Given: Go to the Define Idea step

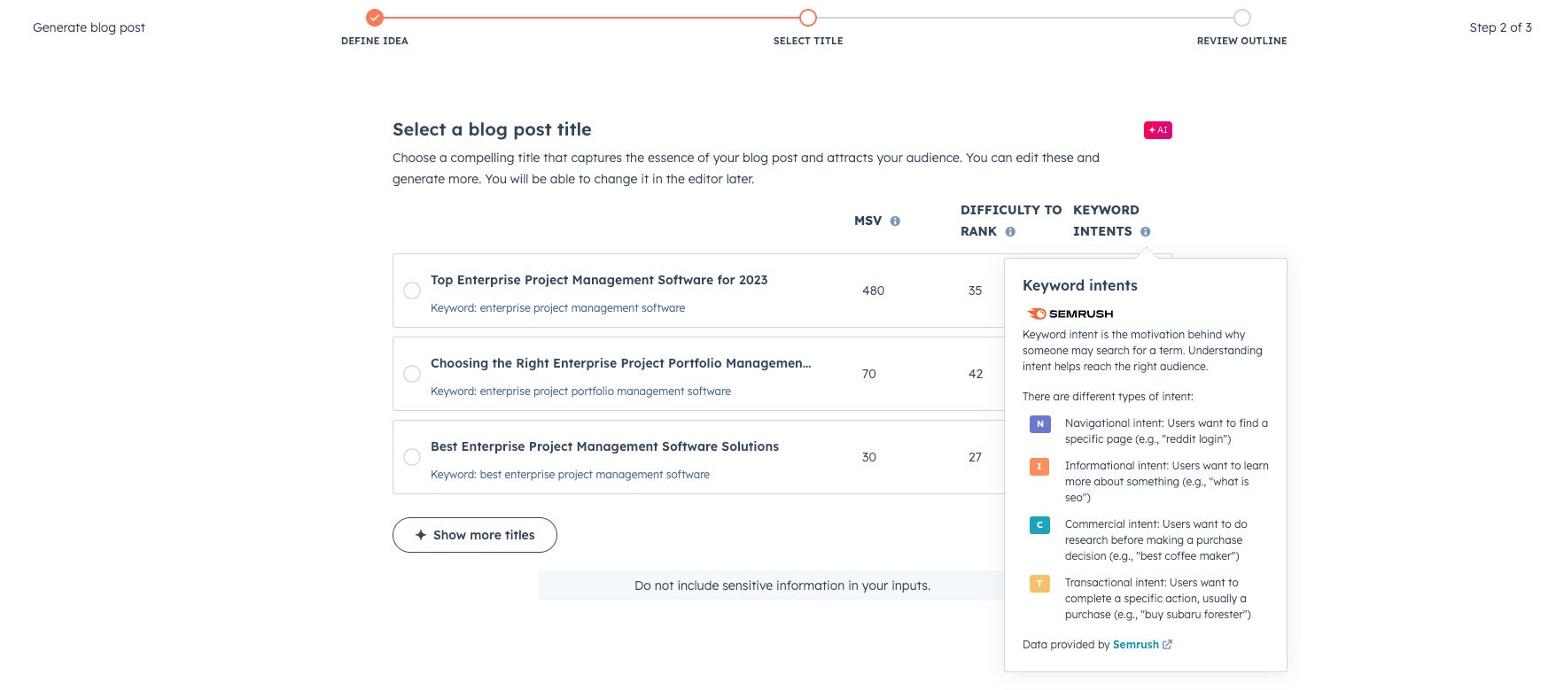Looking at the screenshot, I should 375,18.
